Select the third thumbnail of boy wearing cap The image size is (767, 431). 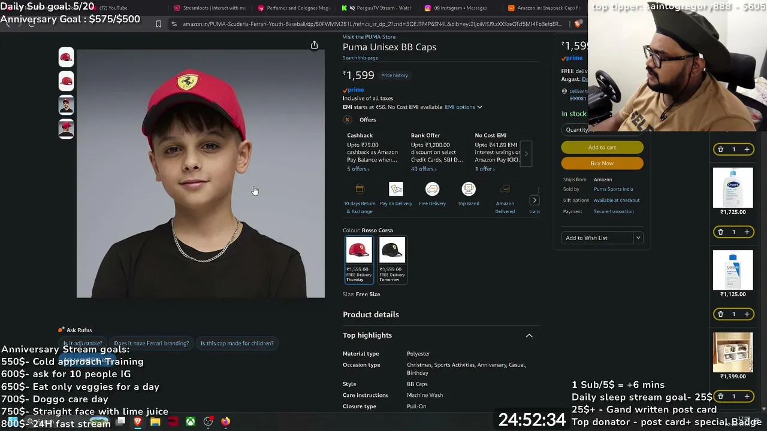(x=66, y=105)
